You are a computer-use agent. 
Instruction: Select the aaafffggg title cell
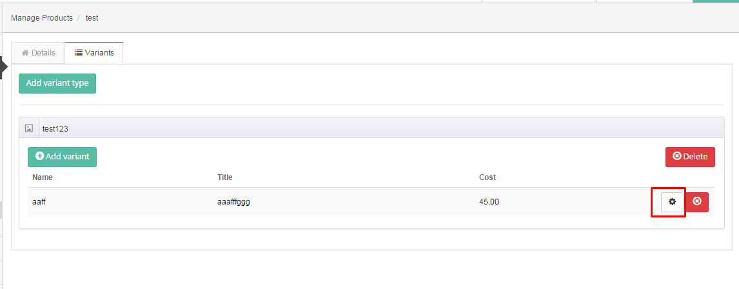233,202
